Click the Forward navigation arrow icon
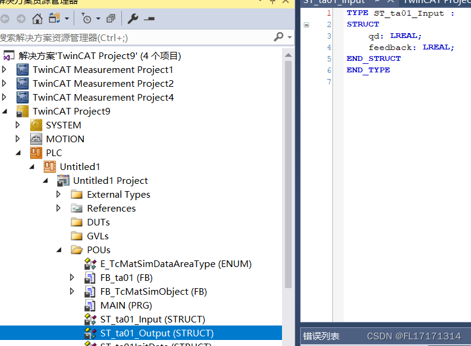 click(21, 19)
